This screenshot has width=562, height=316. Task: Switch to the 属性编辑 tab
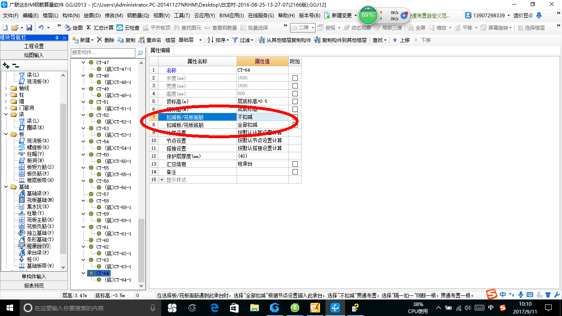coord(160,50)
